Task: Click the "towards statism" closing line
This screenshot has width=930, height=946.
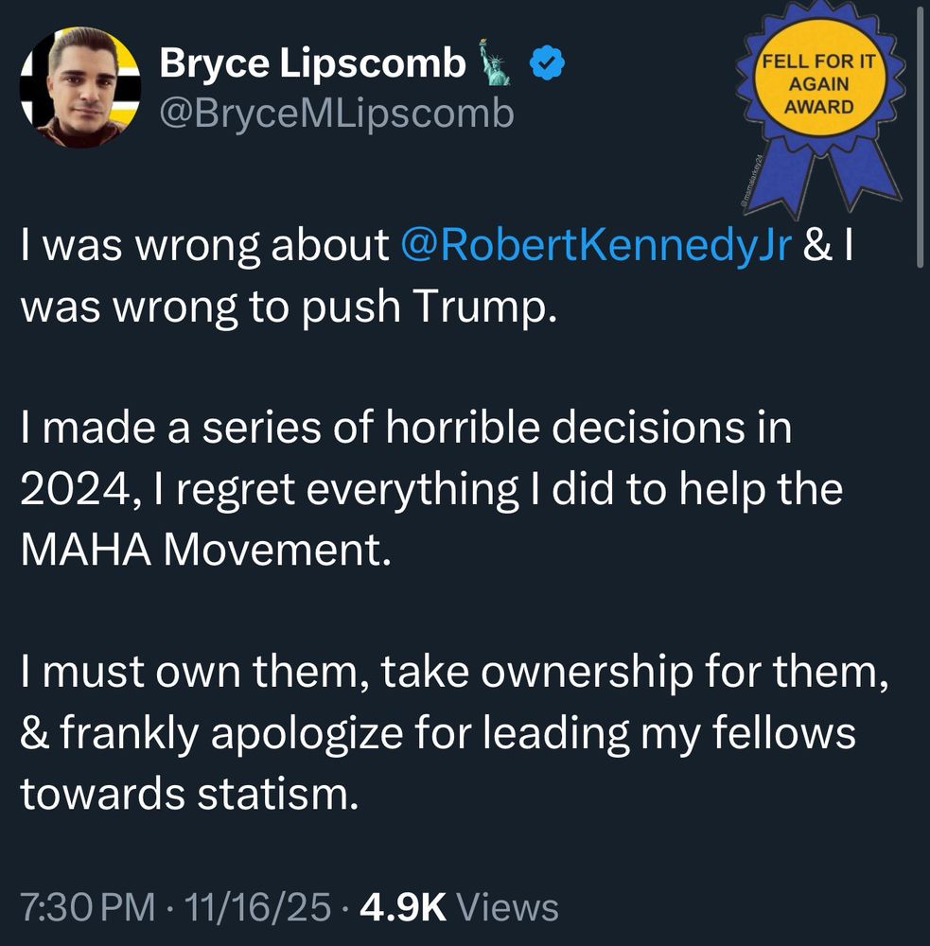Action: coord(189,795)
